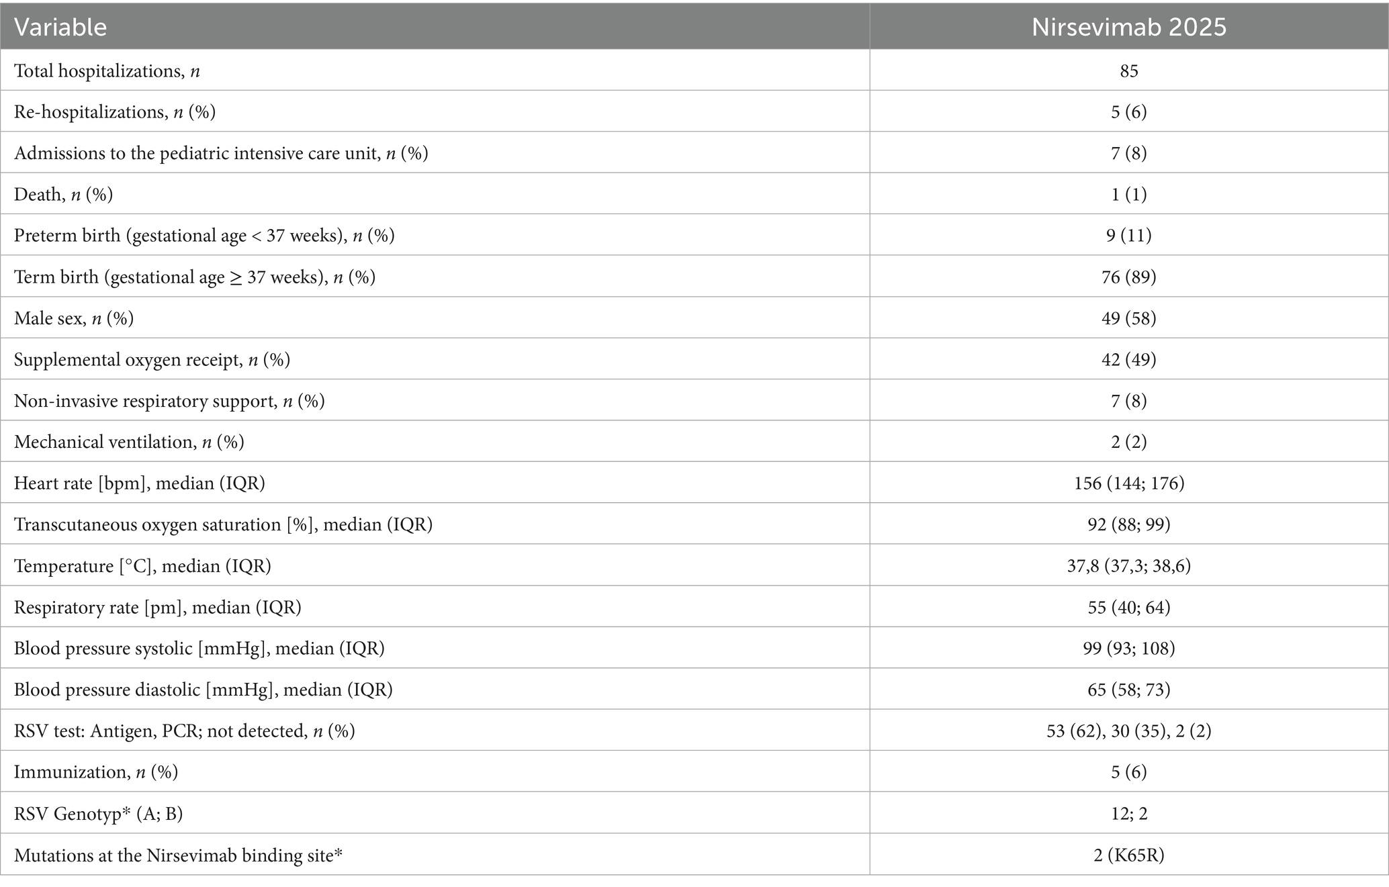Select the "Death, n (%)" row label

(x=63, y=194)
